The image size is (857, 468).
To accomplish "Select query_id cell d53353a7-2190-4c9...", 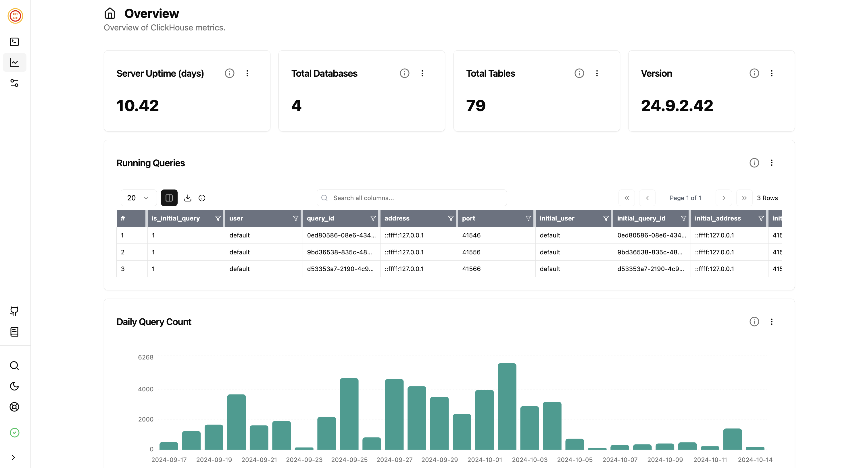I will point(341,269).
